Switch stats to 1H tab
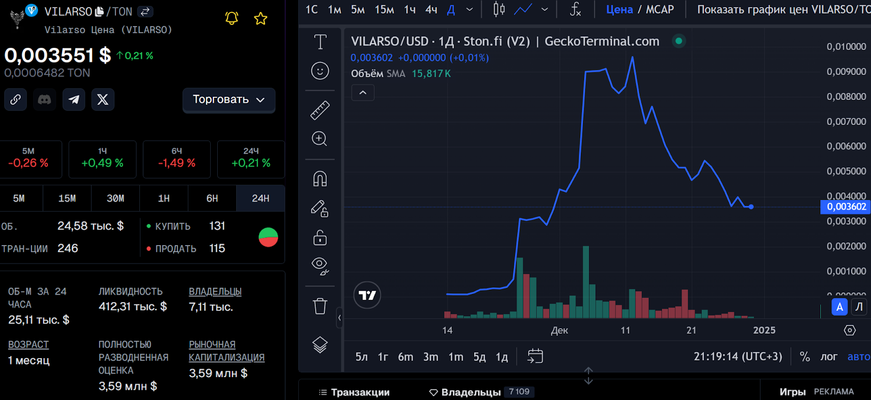Image resolution: width=871 pixels, height=400 pixels. 164,198
